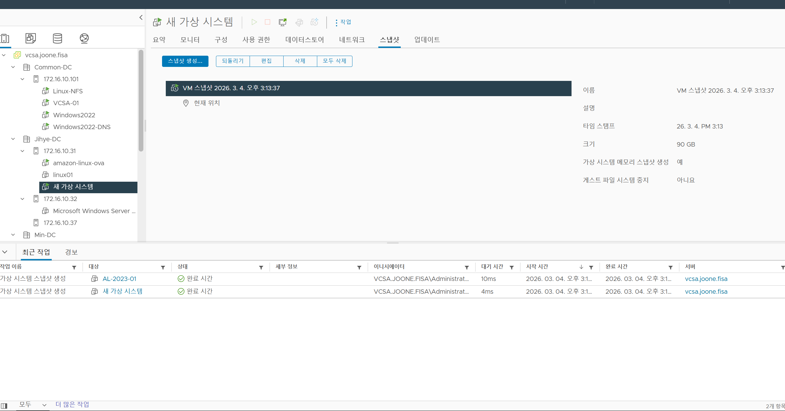Launch the VM console icon
The width and height of the screenshot is (785, 411).
(283, 22)
